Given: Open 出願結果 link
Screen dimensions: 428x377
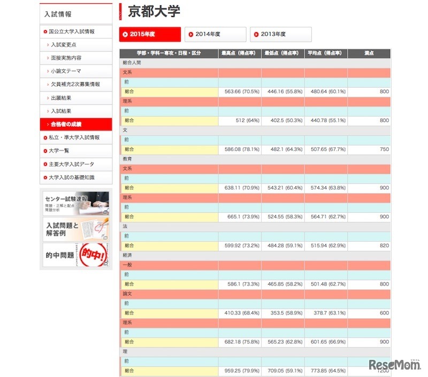Looking at the screenshot, I should pyautogui.click(x=76, y=98).
